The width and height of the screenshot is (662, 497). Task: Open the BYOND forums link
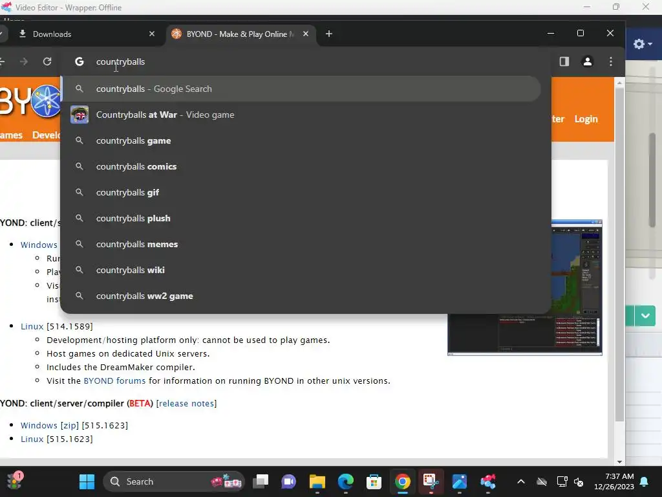(114, 381)
